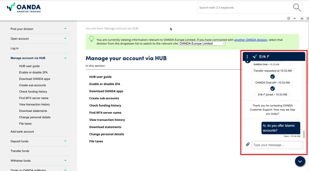Viewport: 309px width, 171px height.
Task: Open the OANDA Europe Limited division dropdown
Action: pyautogui.click(x=202, y=44)
